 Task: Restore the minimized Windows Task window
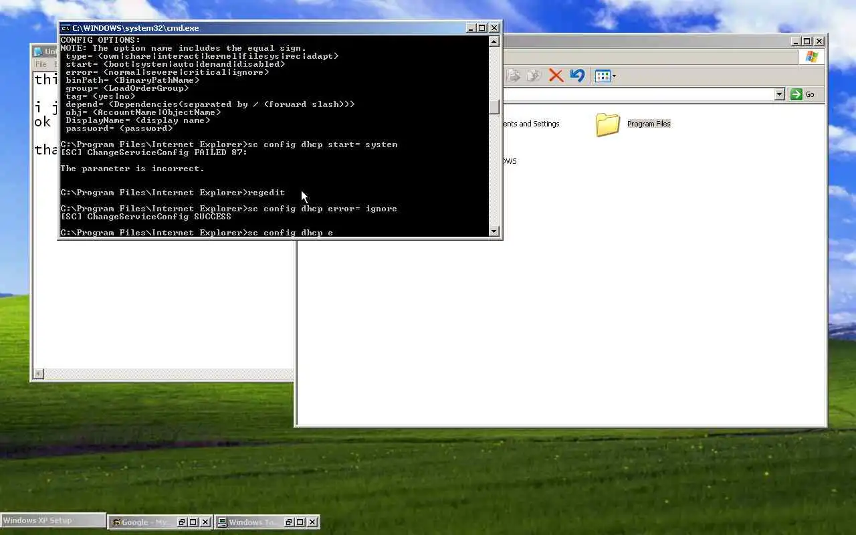pyautogui.click(x=289, y=522)
